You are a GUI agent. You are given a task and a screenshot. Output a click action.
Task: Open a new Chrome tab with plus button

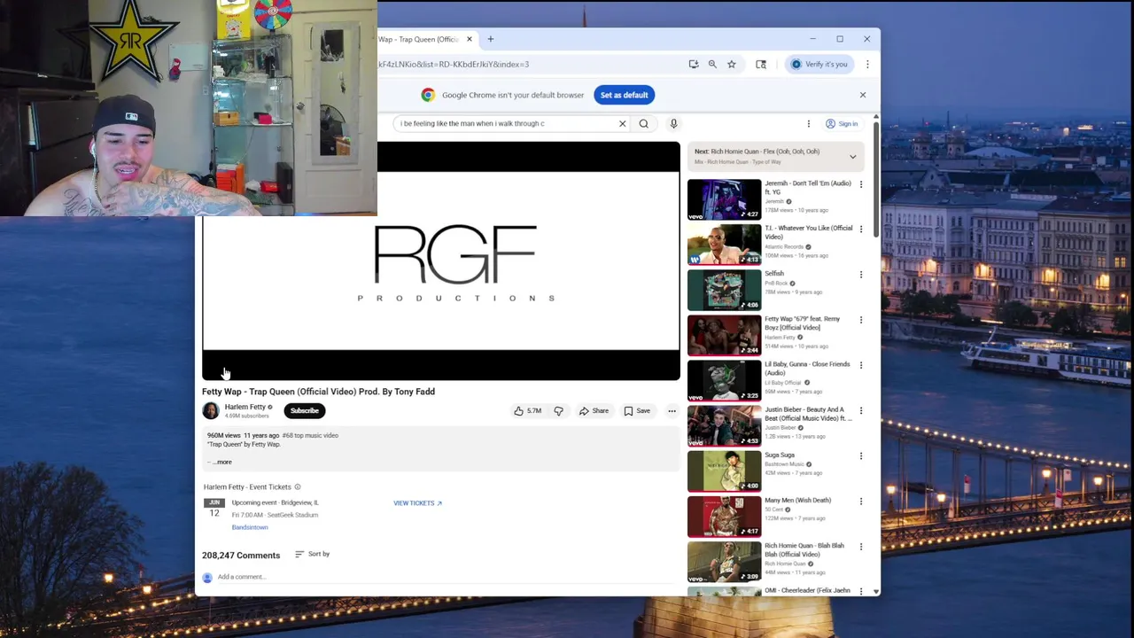click(490, 39)
